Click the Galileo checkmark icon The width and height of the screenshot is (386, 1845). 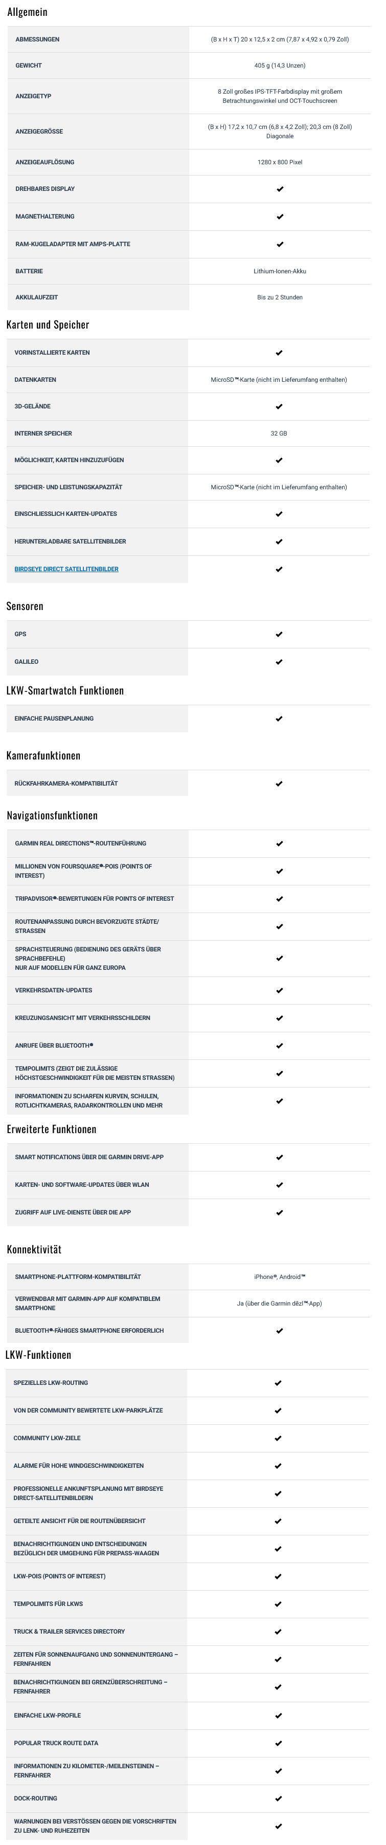tap(279, 662)
